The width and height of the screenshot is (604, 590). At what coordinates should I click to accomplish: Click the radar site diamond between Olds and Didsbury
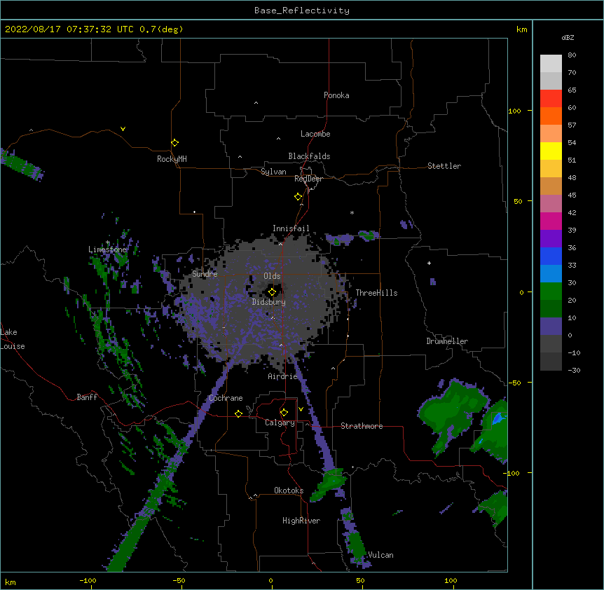[273, 292]
